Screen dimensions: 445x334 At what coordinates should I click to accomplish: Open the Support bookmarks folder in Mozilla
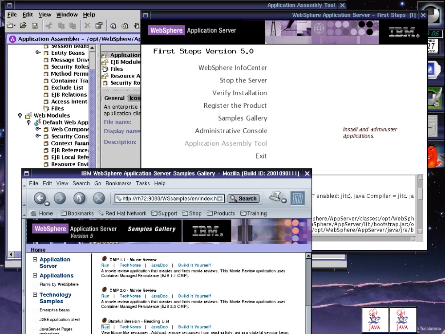[164, 213]
